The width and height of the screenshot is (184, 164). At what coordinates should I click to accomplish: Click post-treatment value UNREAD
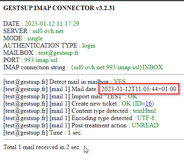[x=145, y=125]
